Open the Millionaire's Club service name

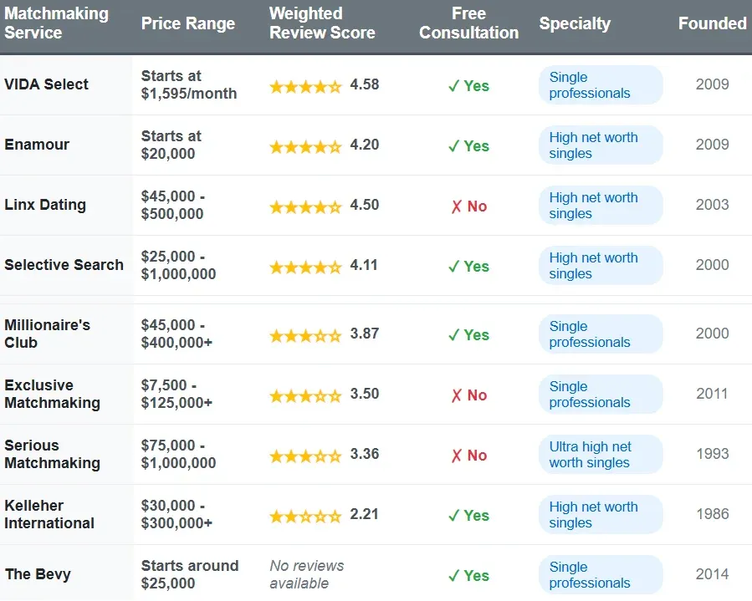click(x=47, y=334)
